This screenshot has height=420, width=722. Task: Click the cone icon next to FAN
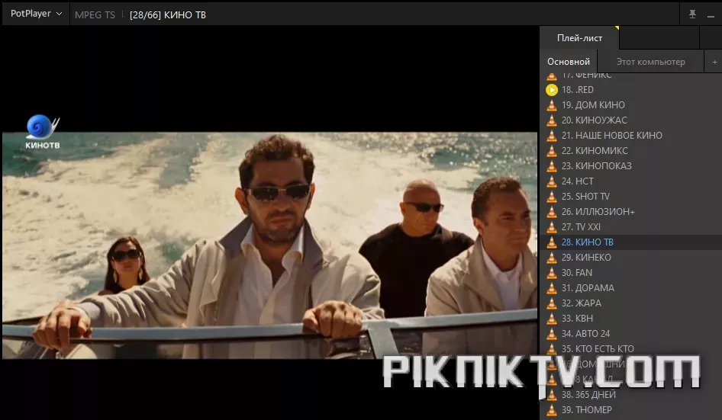552,272
